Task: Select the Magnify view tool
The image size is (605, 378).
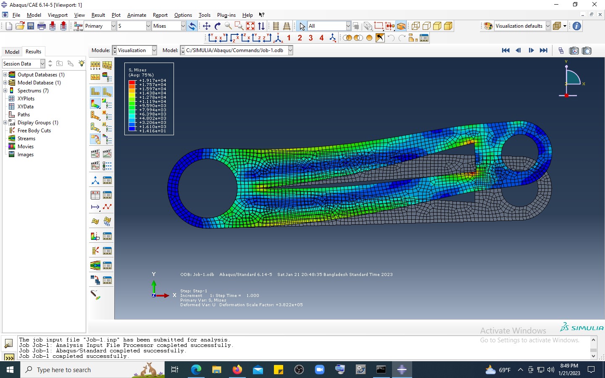Action: coord(229,26)
